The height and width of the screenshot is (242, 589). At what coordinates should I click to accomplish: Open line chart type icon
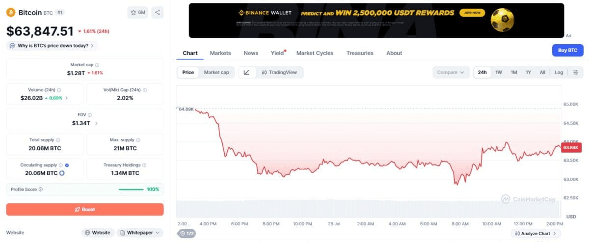click(x=246, y=72)
